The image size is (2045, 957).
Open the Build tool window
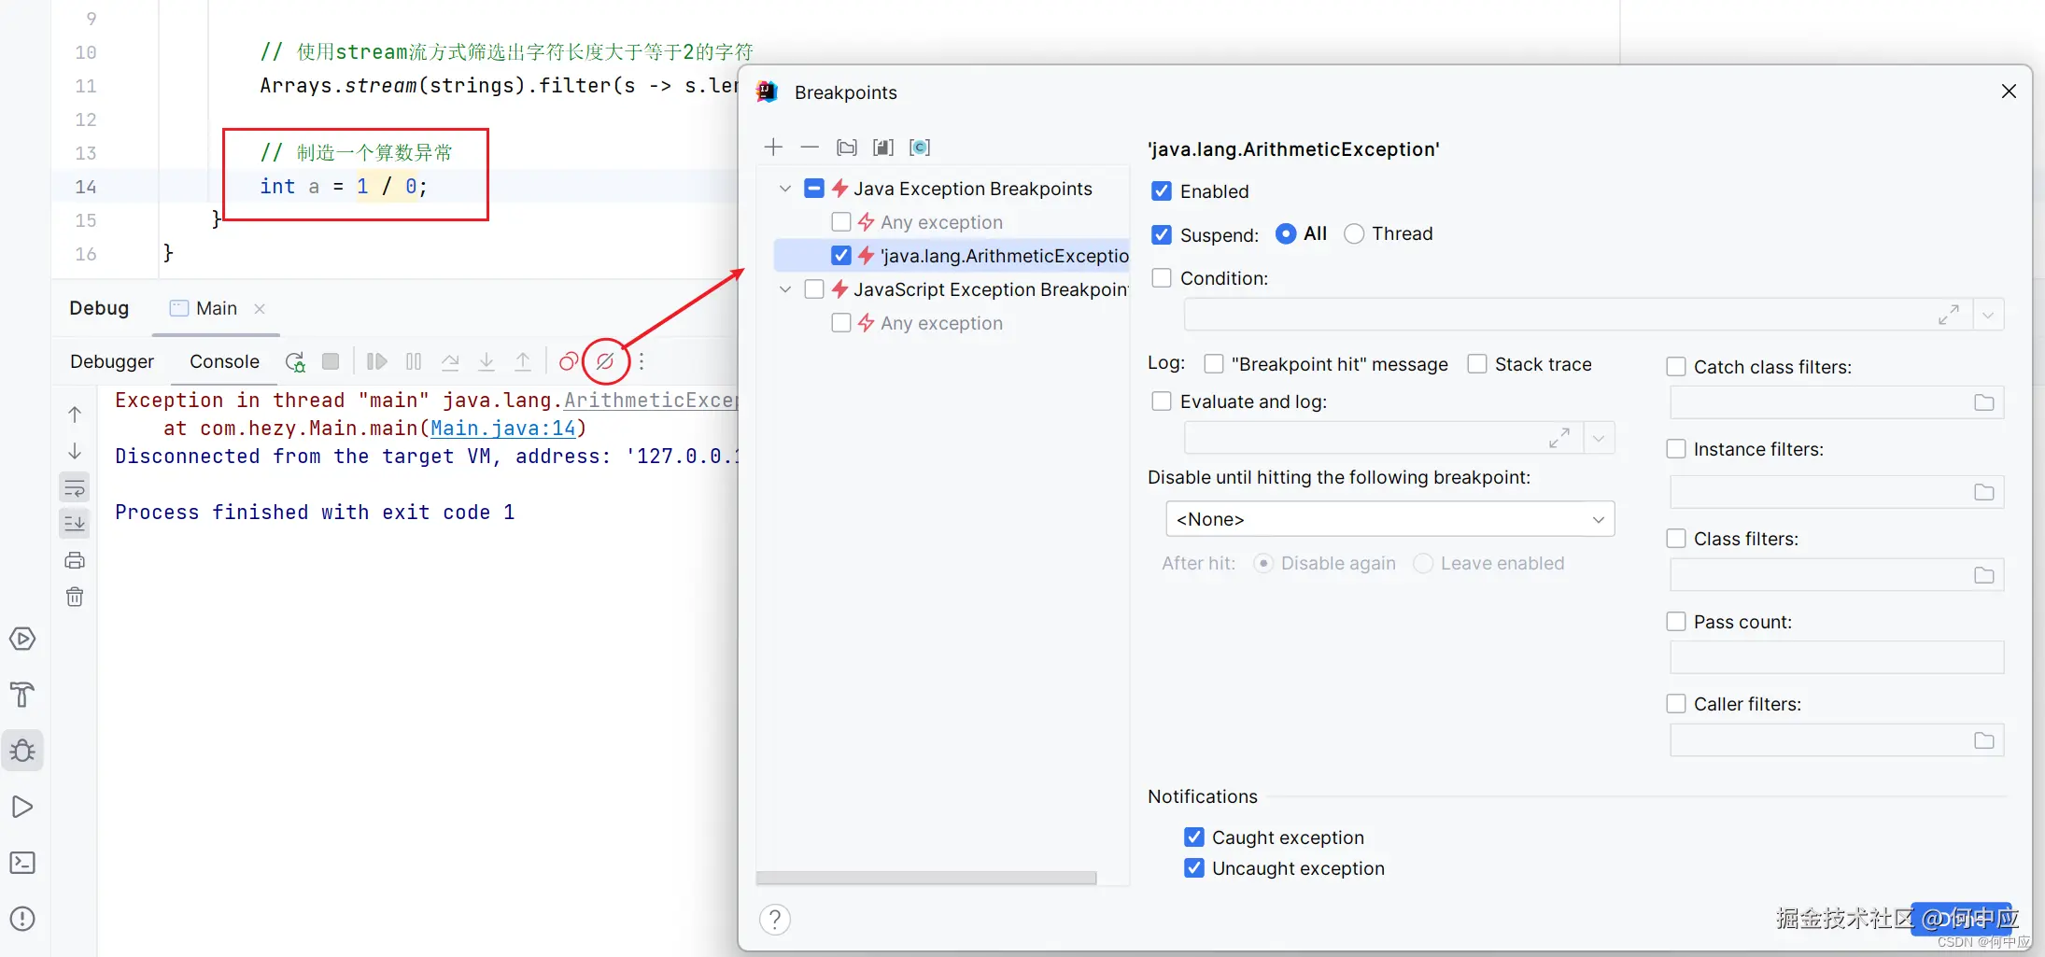[22, 695]
